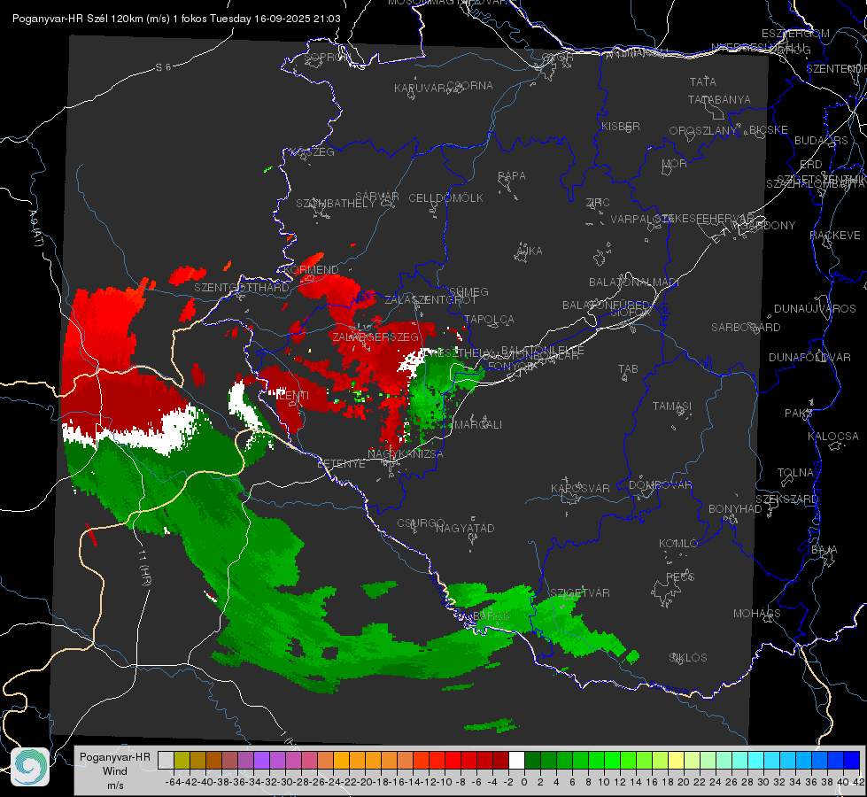This screenshot has height=797, width=867.
Task: Click the radar title with date 16-09-2025 21:03
Action: 176,19
